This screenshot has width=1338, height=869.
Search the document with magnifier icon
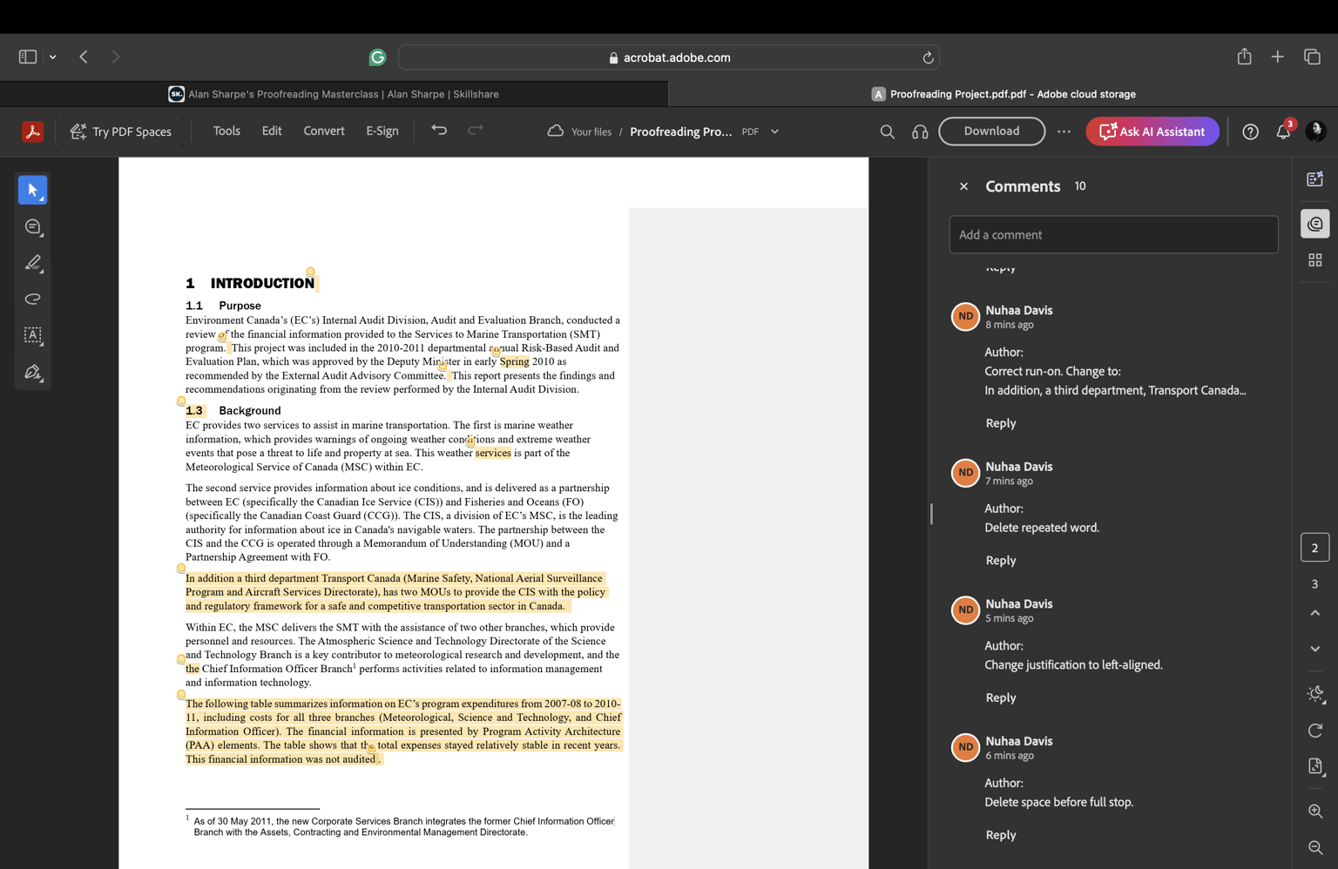pyautogui.click(x=887, y=131)
